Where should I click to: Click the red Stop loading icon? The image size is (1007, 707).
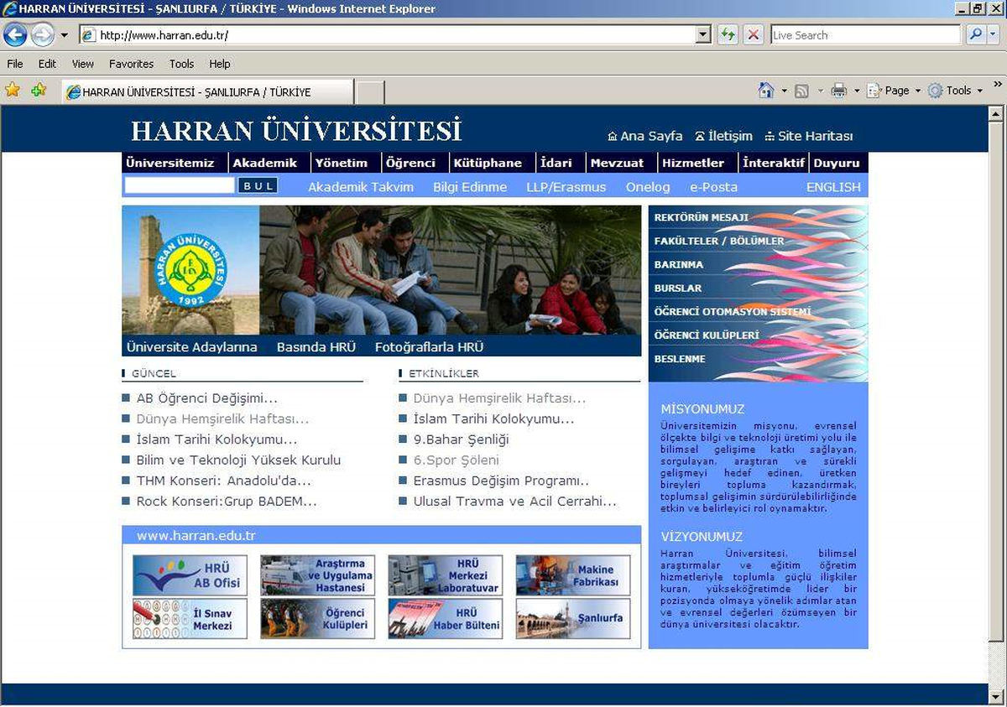[754, 35]
